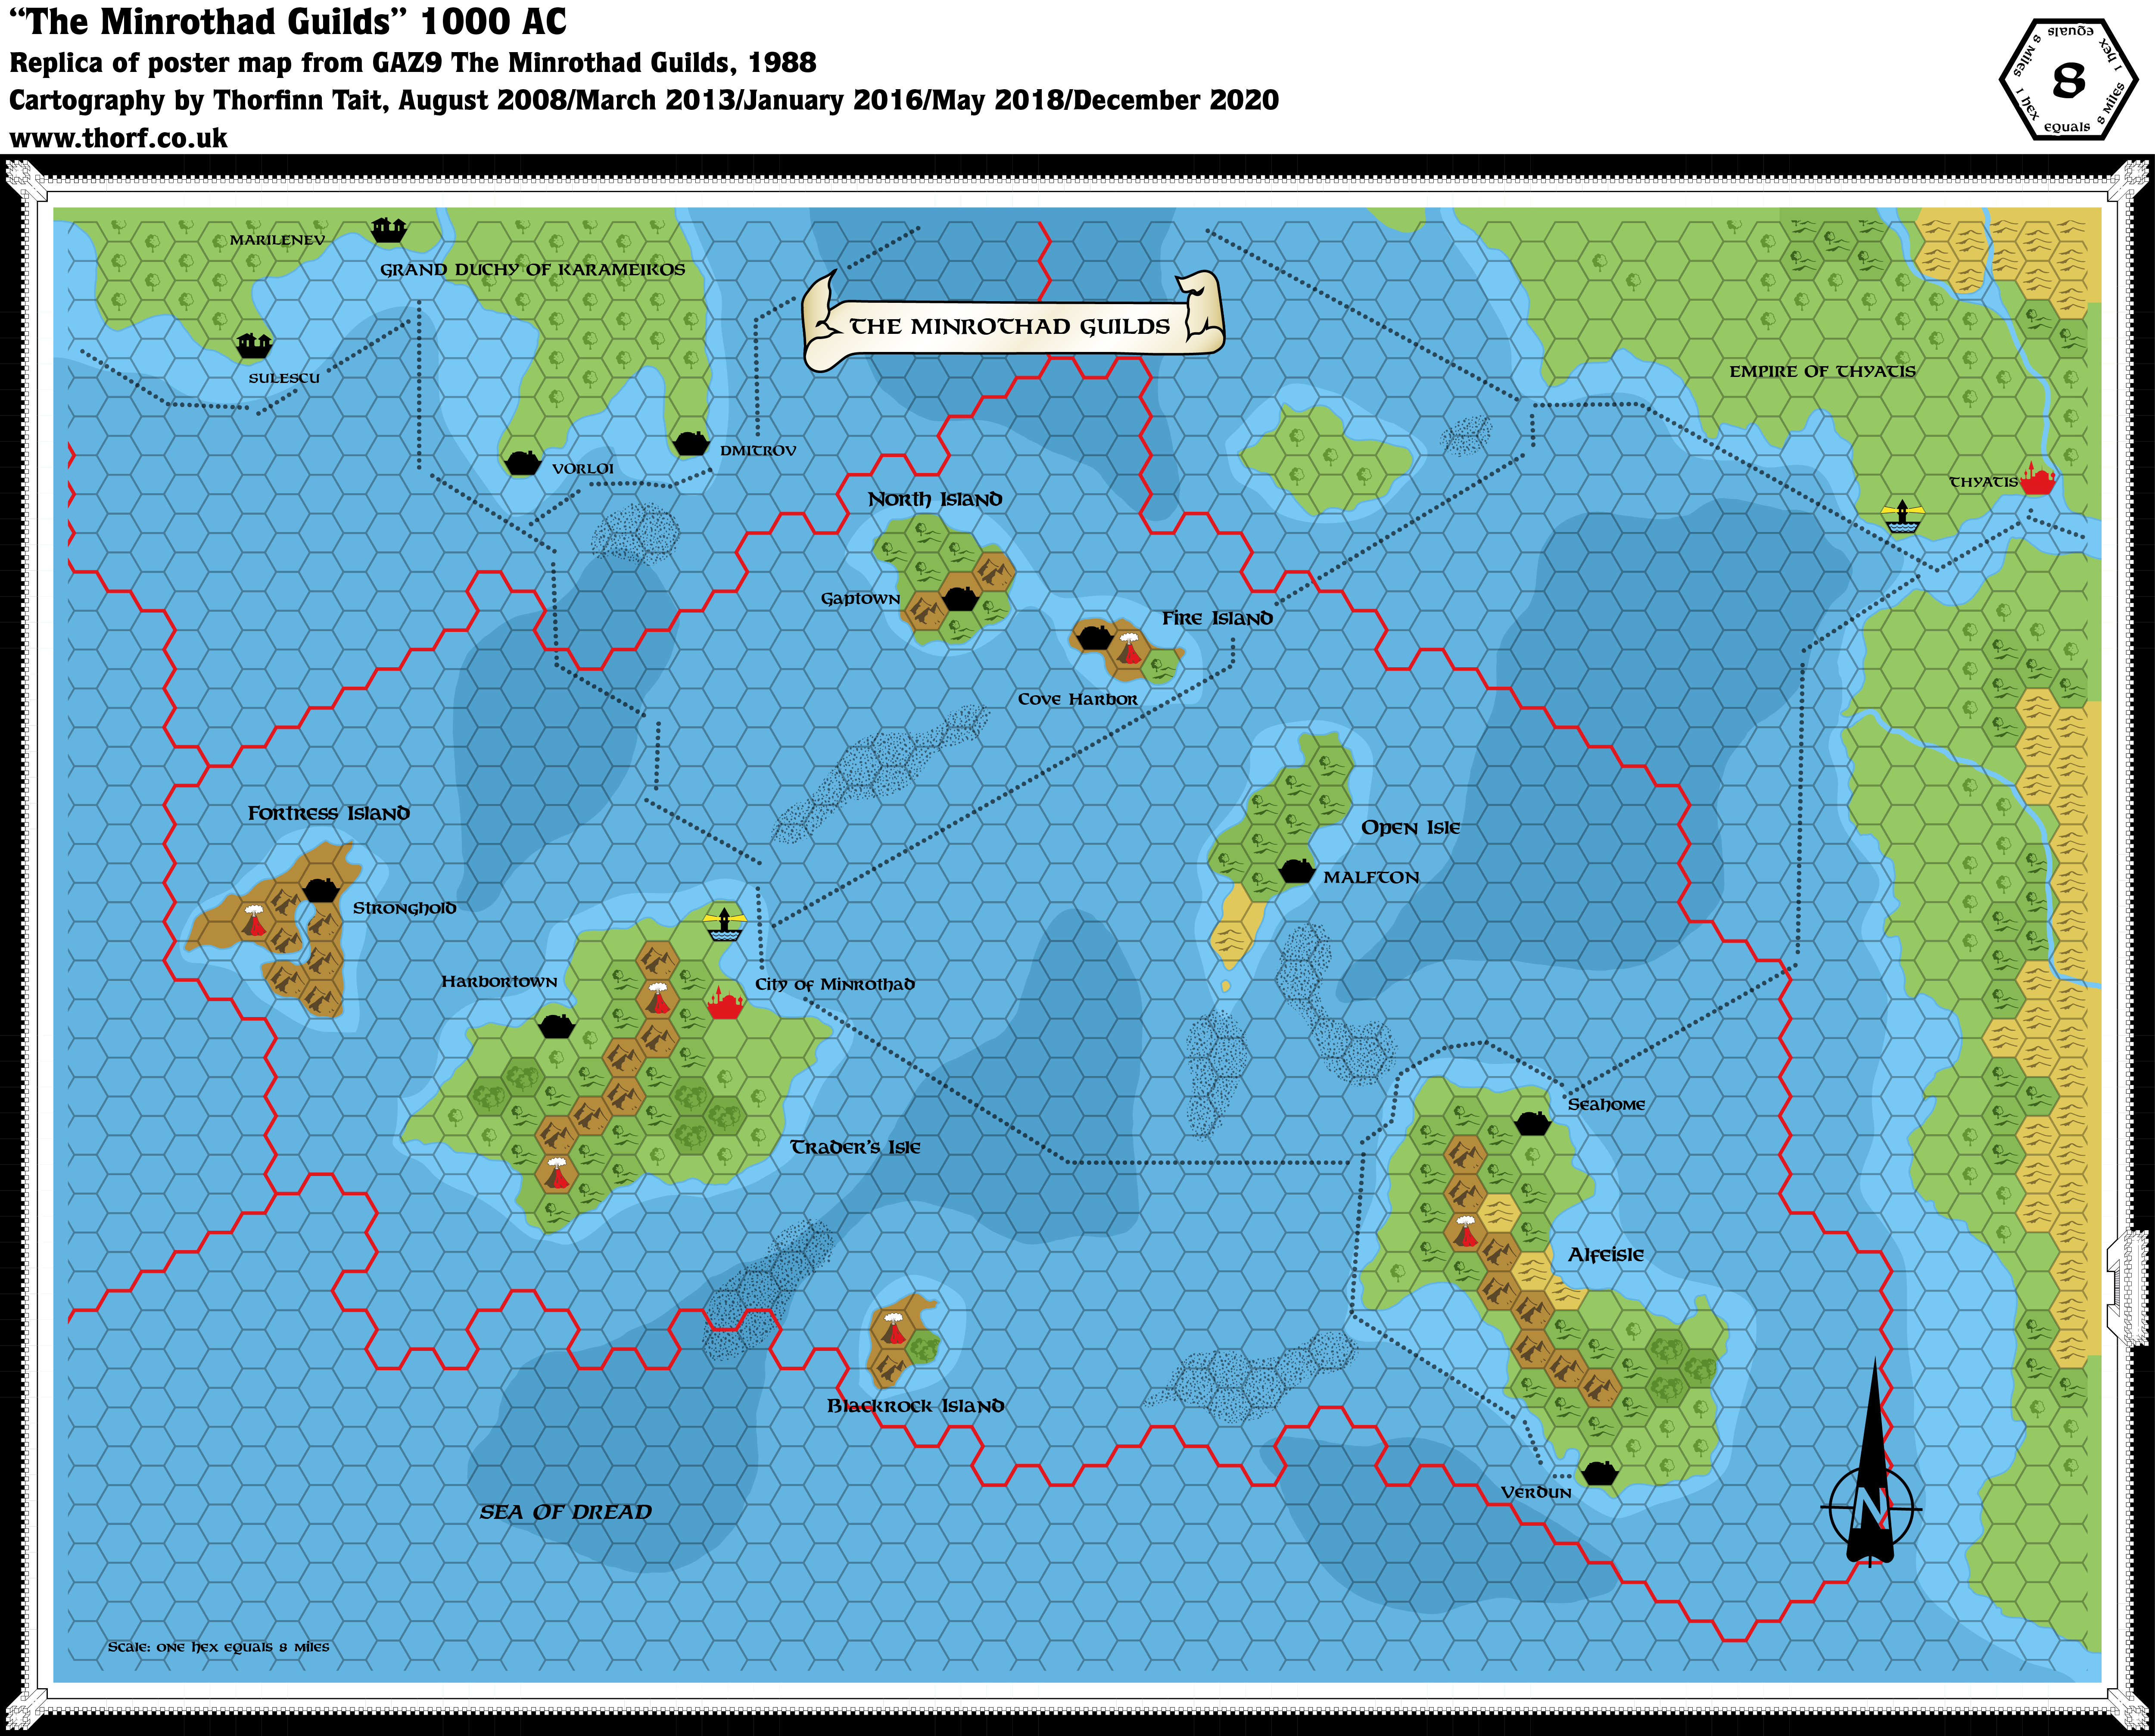
Task: Click the www.thorf.co.uk link text
Action: [119, 138]
